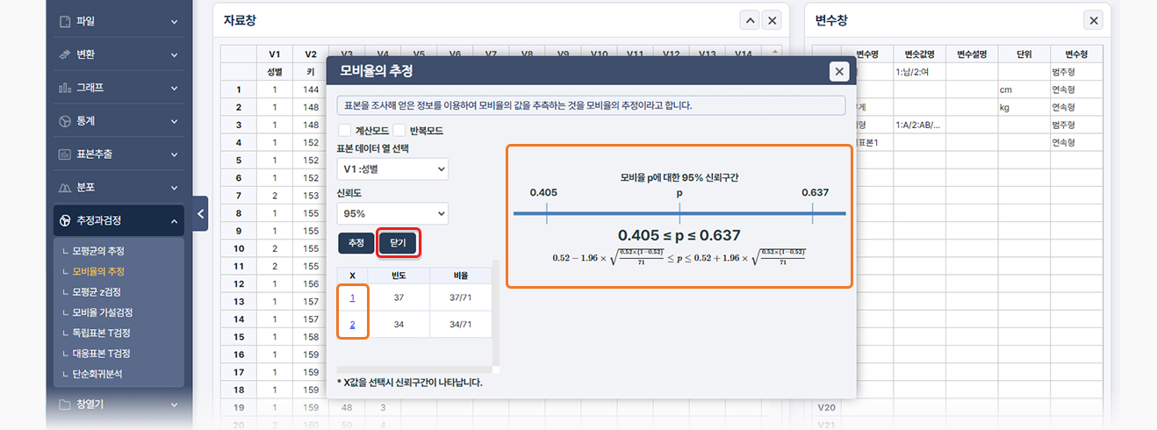Open the 표본 데이터 열 선택 dropdown
Viewport: 1157px width, 430px height.
click(392, 168)
